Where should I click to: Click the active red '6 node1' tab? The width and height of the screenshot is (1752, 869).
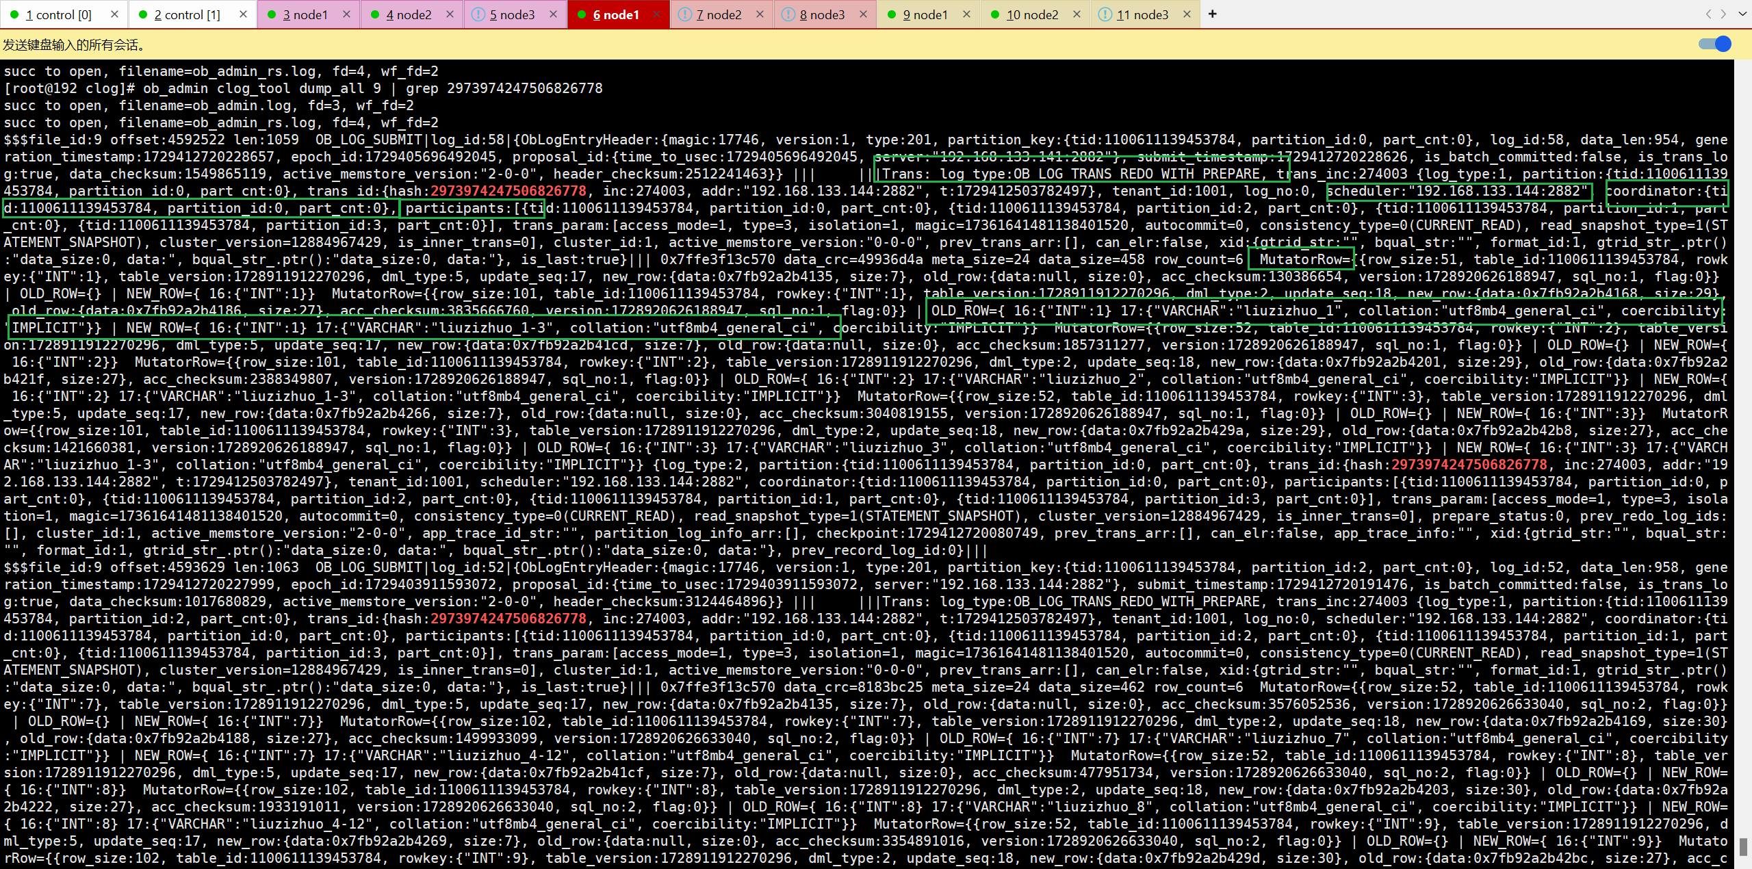(615, 14)
